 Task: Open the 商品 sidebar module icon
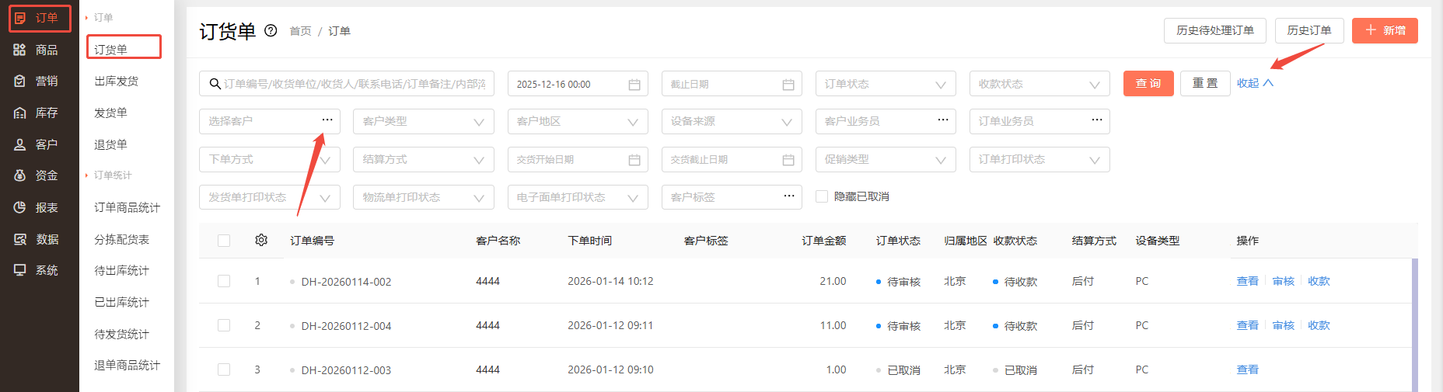point(20,50)
